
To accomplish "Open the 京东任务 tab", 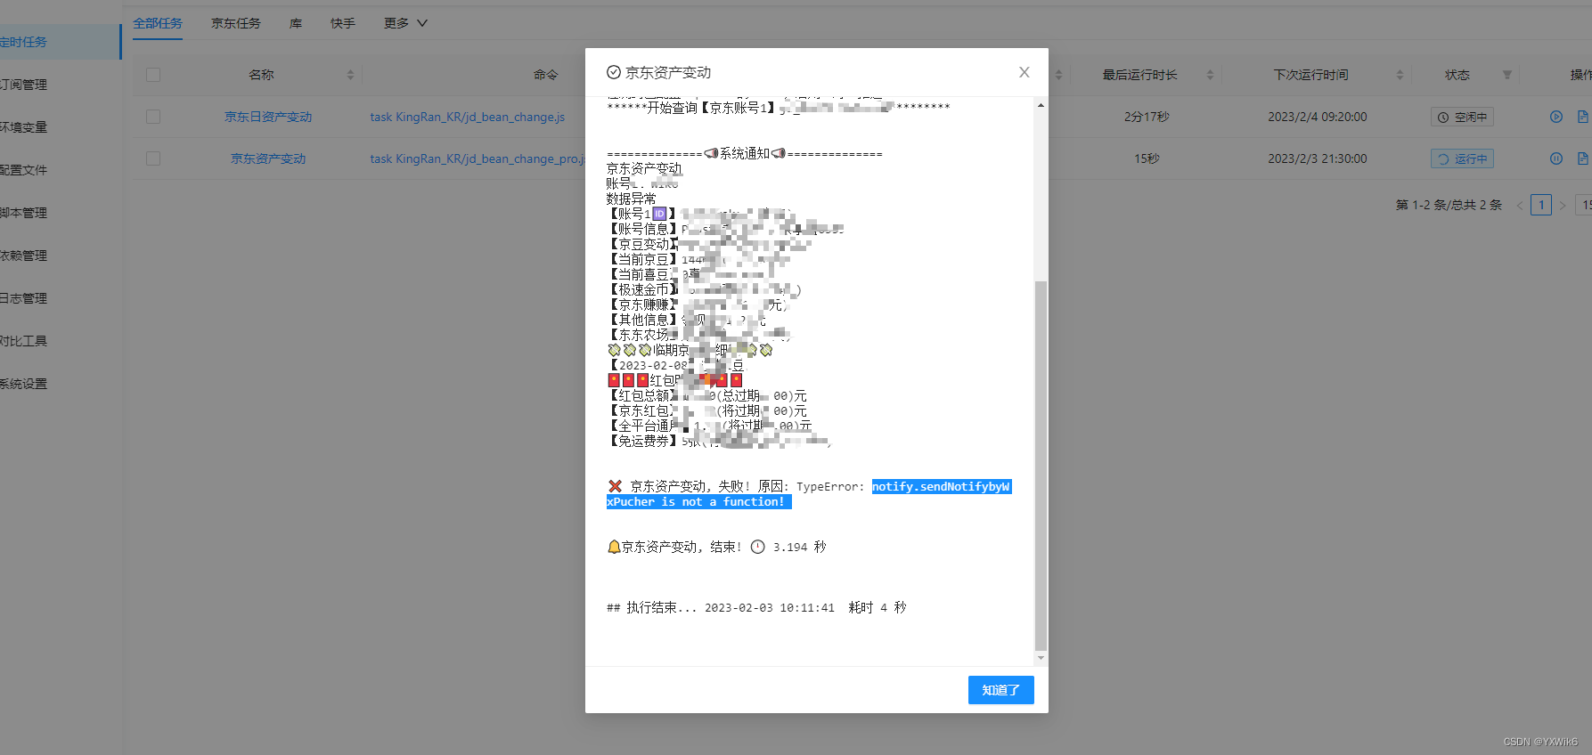I will tap(236, 23).
